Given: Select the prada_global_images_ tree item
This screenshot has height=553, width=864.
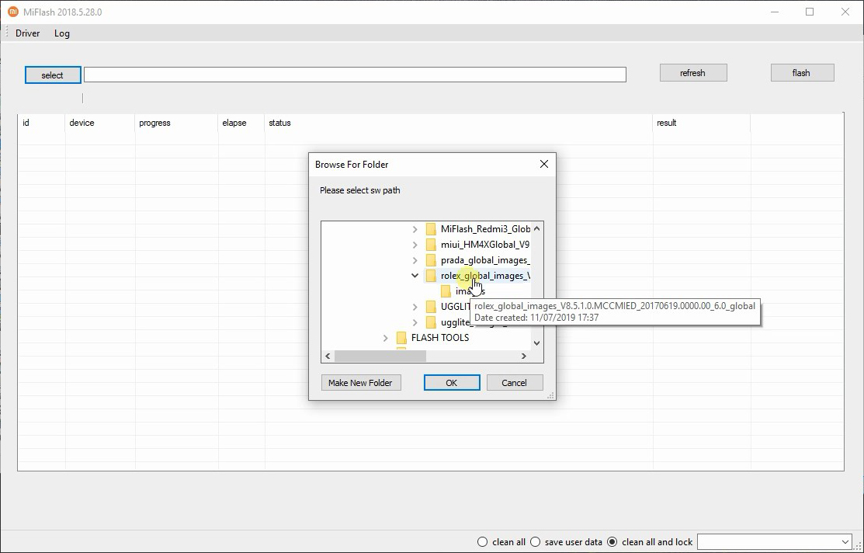Looking at the screenshot, I should [485, 260].
